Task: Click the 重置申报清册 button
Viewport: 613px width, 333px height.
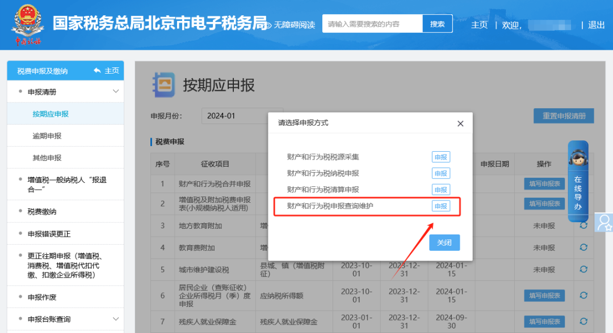Action: 564,116
